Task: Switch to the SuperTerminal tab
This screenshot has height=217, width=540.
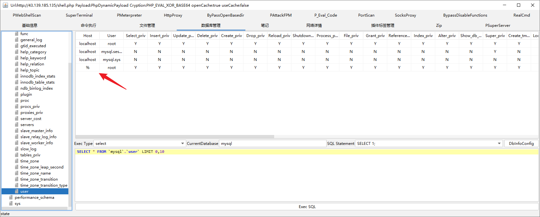Action: (x=79, y=15)
